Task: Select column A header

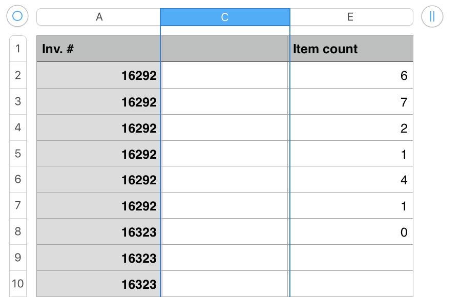Action: 99,17
